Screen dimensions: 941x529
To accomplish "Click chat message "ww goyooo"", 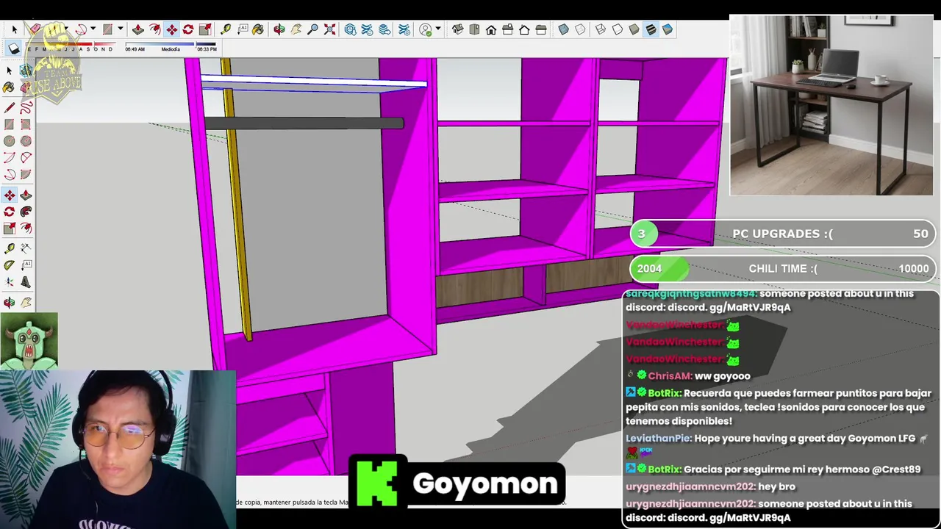I will [x=723, y=375].
